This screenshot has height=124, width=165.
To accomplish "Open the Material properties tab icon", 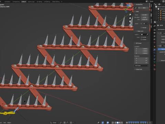I will click(154, 65).
